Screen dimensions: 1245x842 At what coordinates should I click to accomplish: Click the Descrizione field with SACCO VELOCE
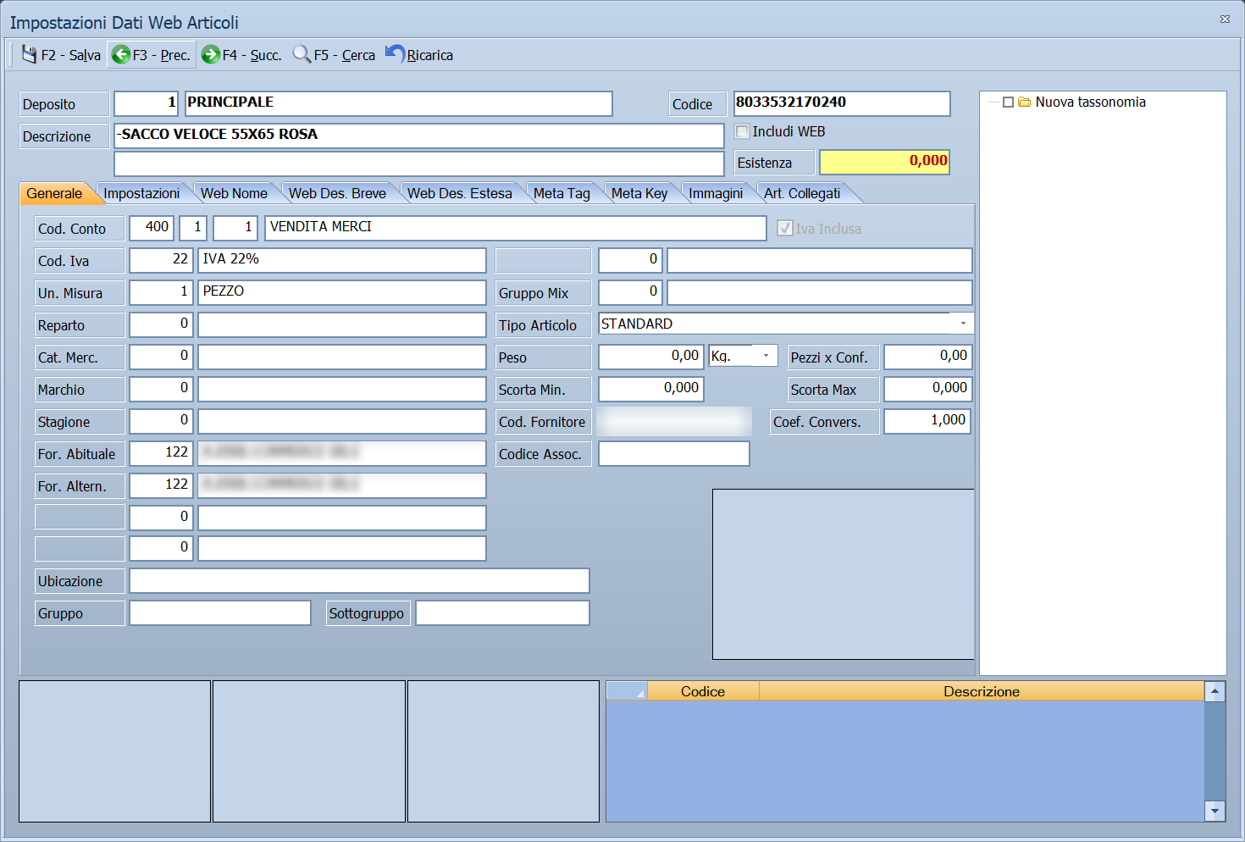(419, 136)
